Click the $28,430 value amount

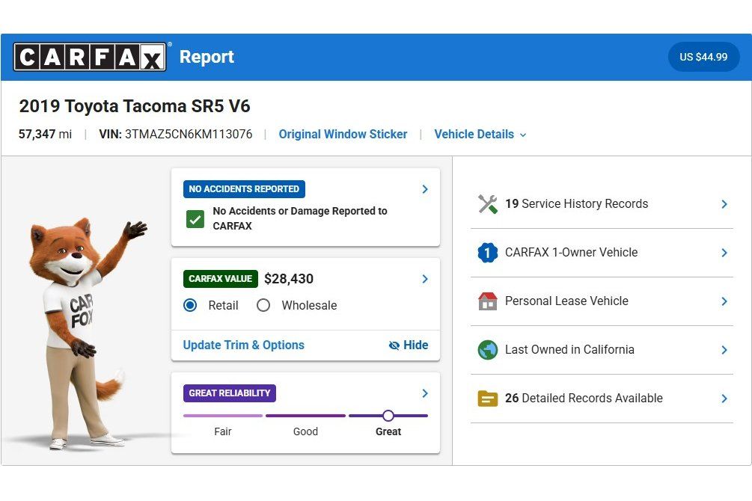(x=289, y=279)
